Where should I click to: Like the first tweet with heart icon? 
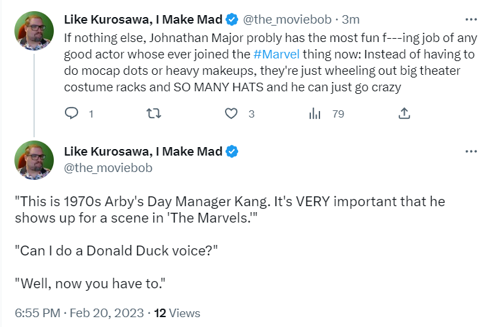coord(232,114)
